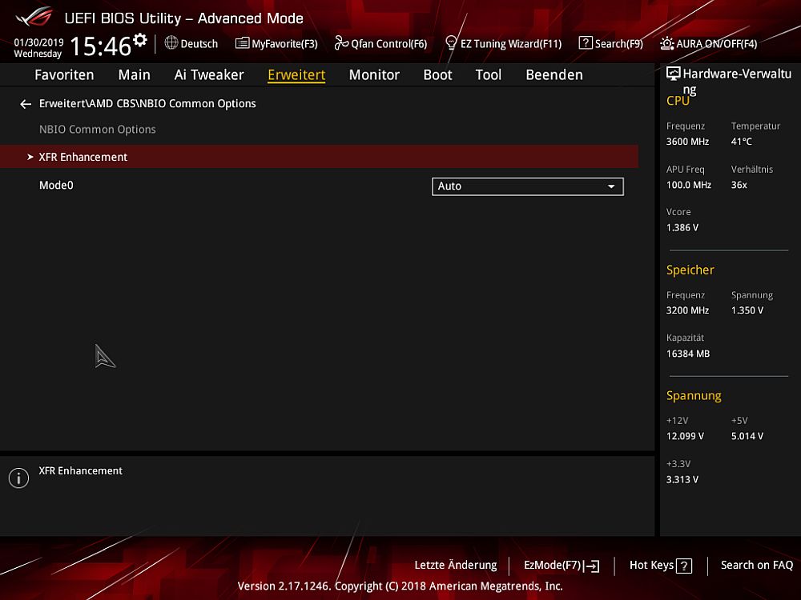
Task: Click Letzte Änderung
Action: click(x=456, y=566)
